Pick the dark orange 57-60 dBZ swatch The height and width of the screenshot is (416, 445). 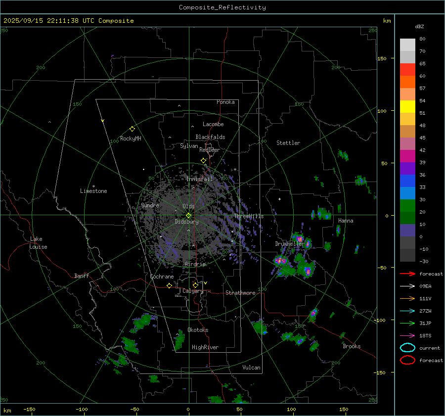click(x=407, y=82)
